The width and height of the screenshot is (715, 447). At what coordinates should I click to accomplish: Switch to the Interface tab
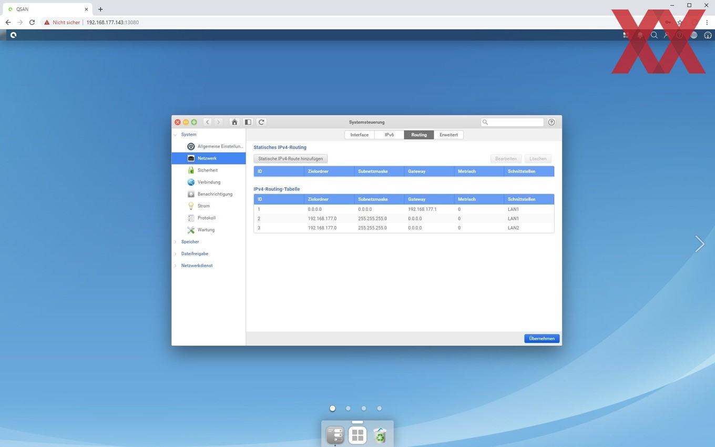tap(360, 135)
